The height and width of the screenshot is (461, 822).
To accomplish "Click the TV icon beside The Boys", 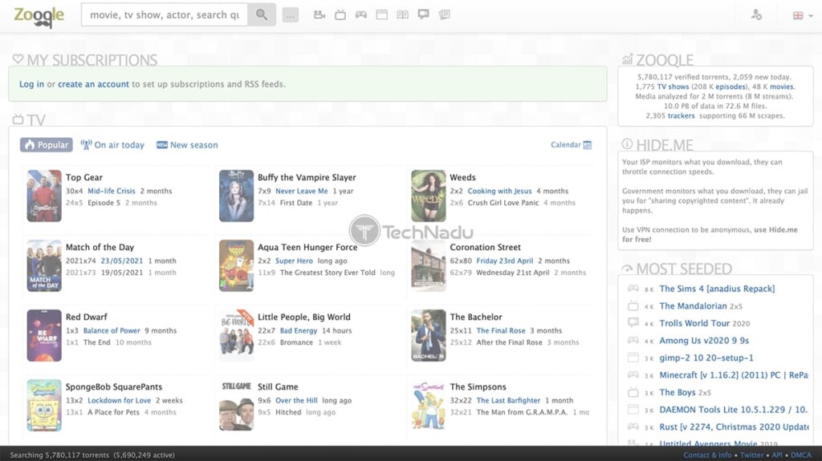I will click(x=633, y=392).
